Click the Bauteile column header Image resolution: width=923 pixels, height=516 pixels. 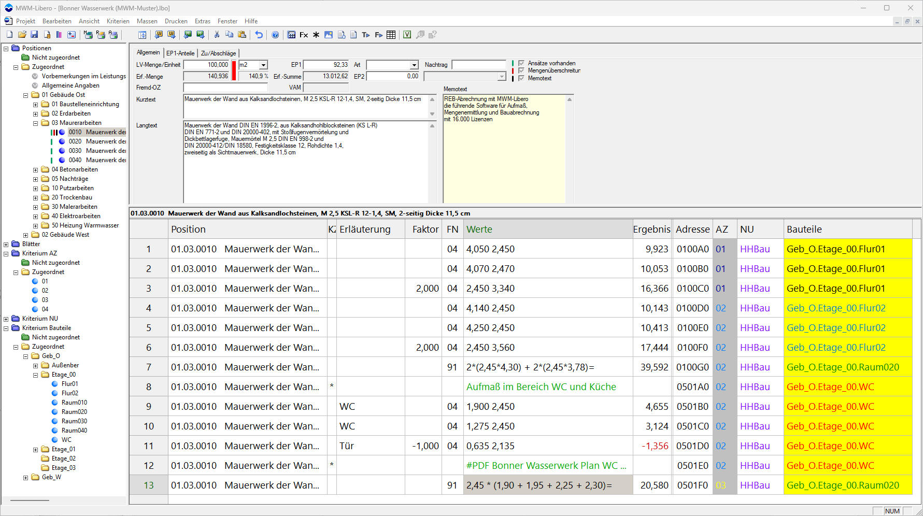pyautogui.click(x=848, y=229)
